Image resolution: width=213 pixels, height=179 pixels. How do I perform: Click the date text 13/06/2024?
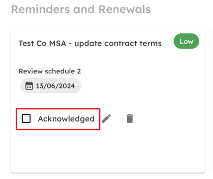(x=55, y=86)
